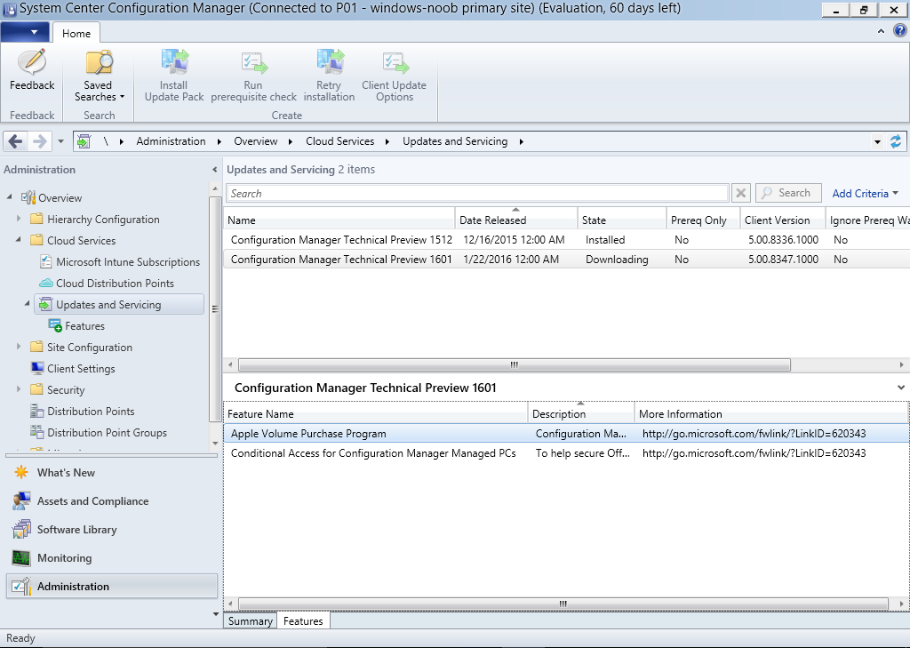Select Apple Volume Purchase Program row
910x648 pixels.
566,434
